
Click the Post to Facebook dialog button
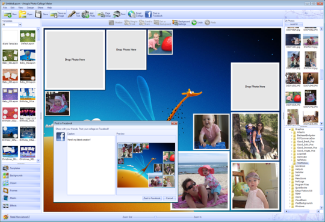(x=152, y=198)
